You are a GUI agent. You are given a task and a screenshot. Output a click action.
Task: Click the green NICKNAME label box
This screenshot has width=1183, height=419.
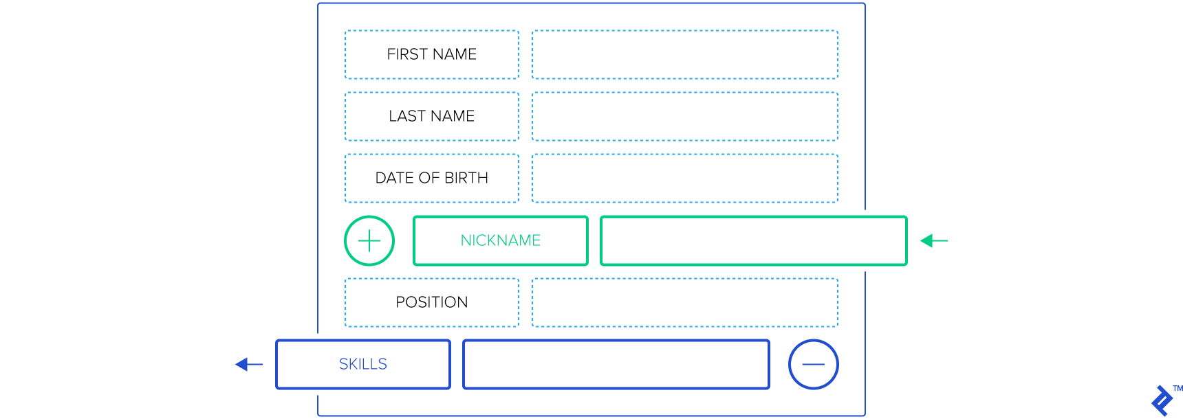coord(501,240)
